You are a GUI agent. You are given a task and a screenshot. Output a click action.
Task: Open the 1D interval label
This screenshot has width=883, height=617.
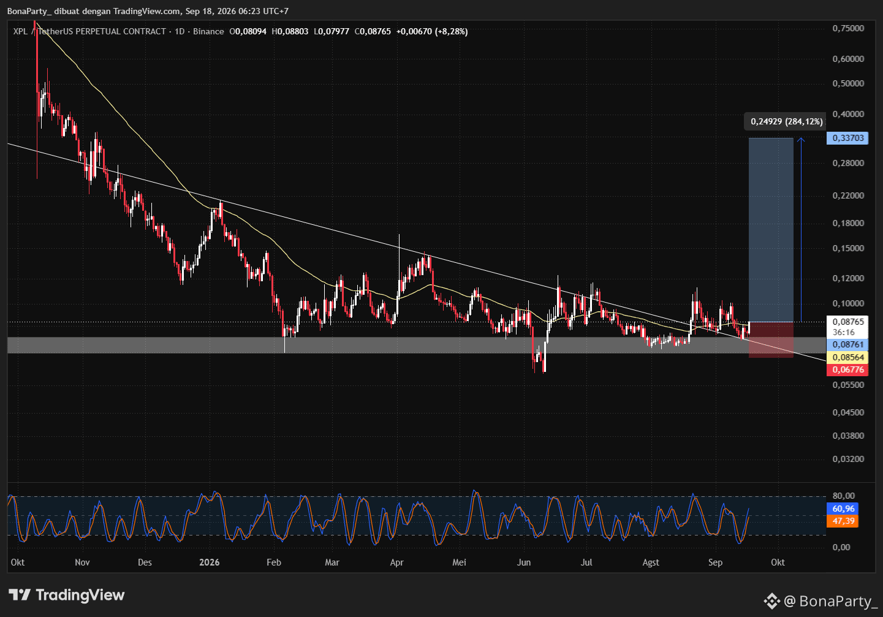180,31
